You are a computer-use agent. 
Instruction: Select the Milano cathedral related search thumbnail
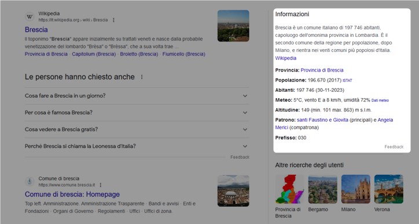(x=356, y=189)
